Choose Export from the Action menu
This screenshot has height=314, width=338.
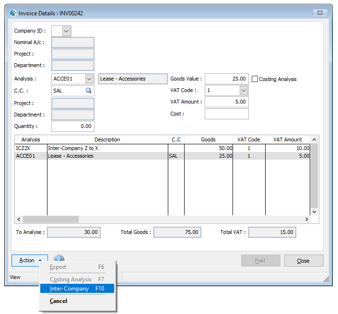(x=77, y=267)
